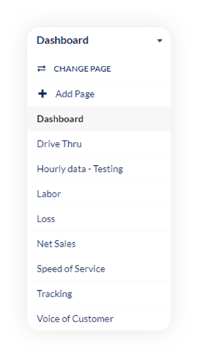This screenshot has height=358, width=198.
Task: Open the Dashboard dropdown arrow at top
Action: click(160, 41)
